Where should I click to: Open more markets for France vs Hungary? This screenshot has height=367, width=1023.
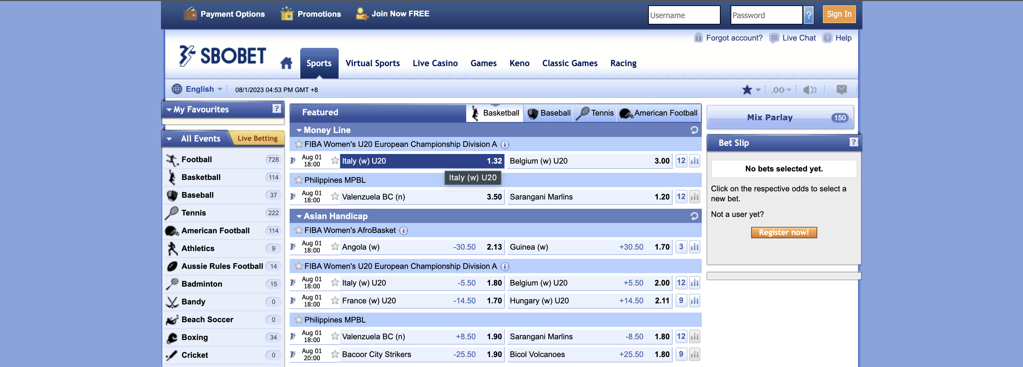681,300
